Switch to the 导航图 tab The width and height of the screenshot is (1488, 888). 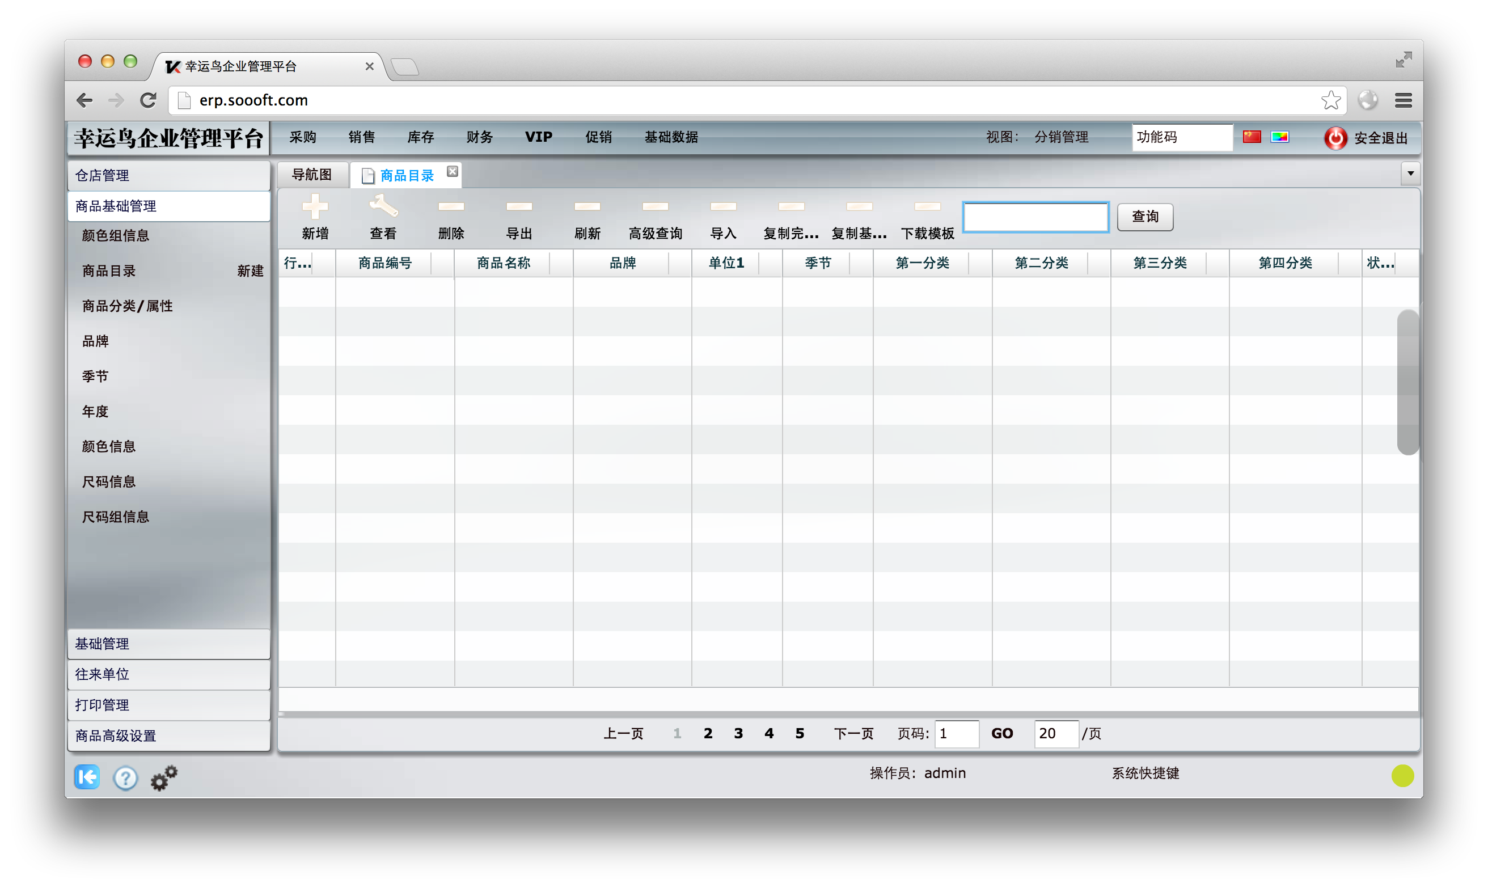(x=312, y=174)
